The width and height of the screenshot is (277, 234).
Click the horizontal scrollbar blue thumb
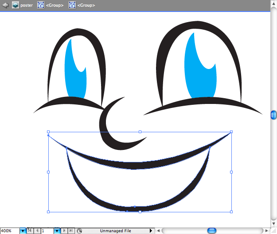[x=212, y=230]
